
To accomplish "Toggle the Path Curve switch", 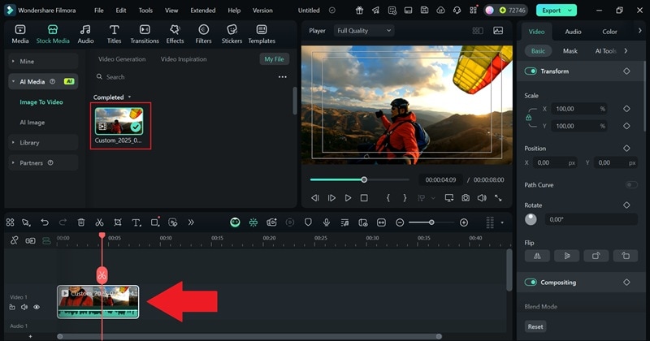I will tap(631, 185).
